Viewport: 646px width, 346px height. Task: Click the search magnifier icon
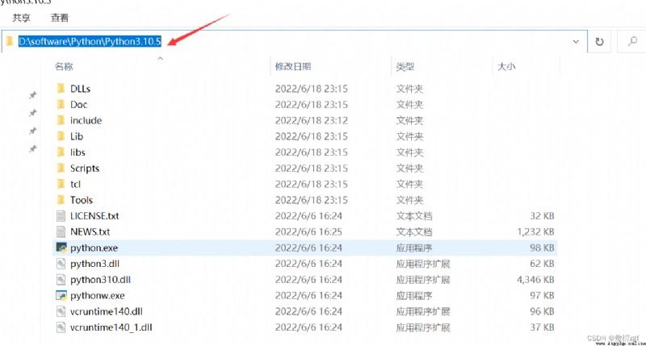coord(632,41)
